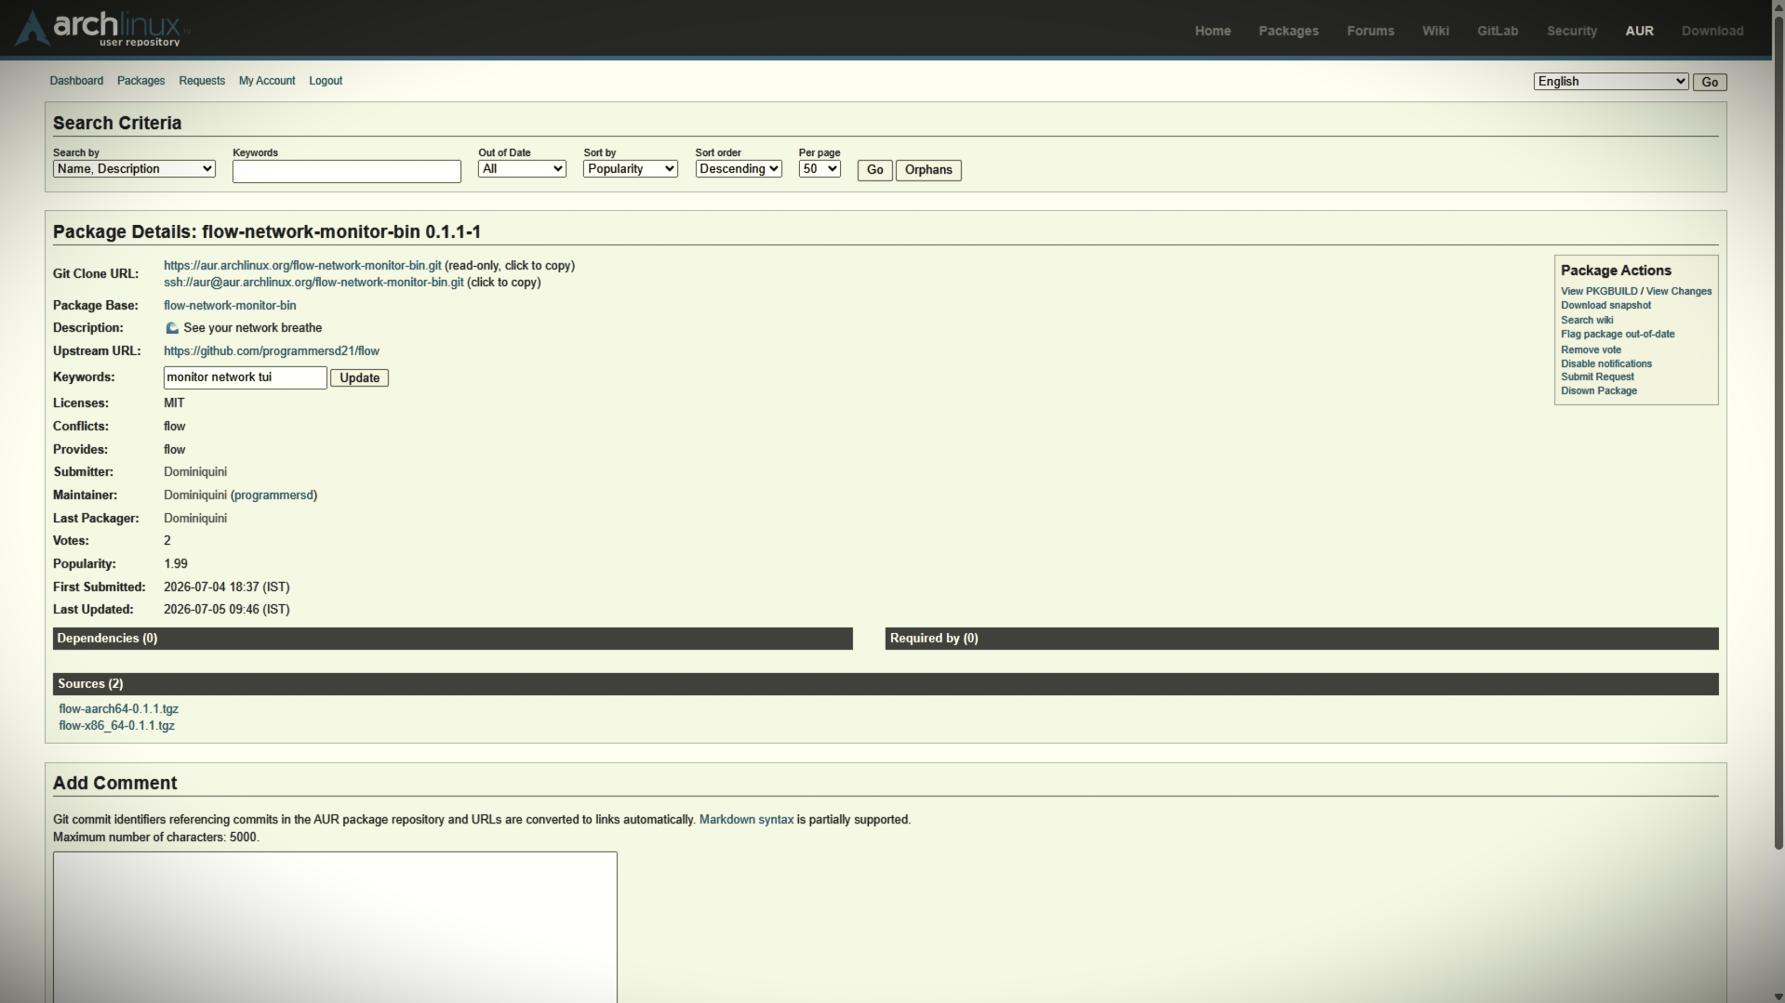Image resolution: width=1785 pixels, height=1003 pixels.
Task: Open the Packages link in the sub-navigation
Action: [x=140, y=81]
